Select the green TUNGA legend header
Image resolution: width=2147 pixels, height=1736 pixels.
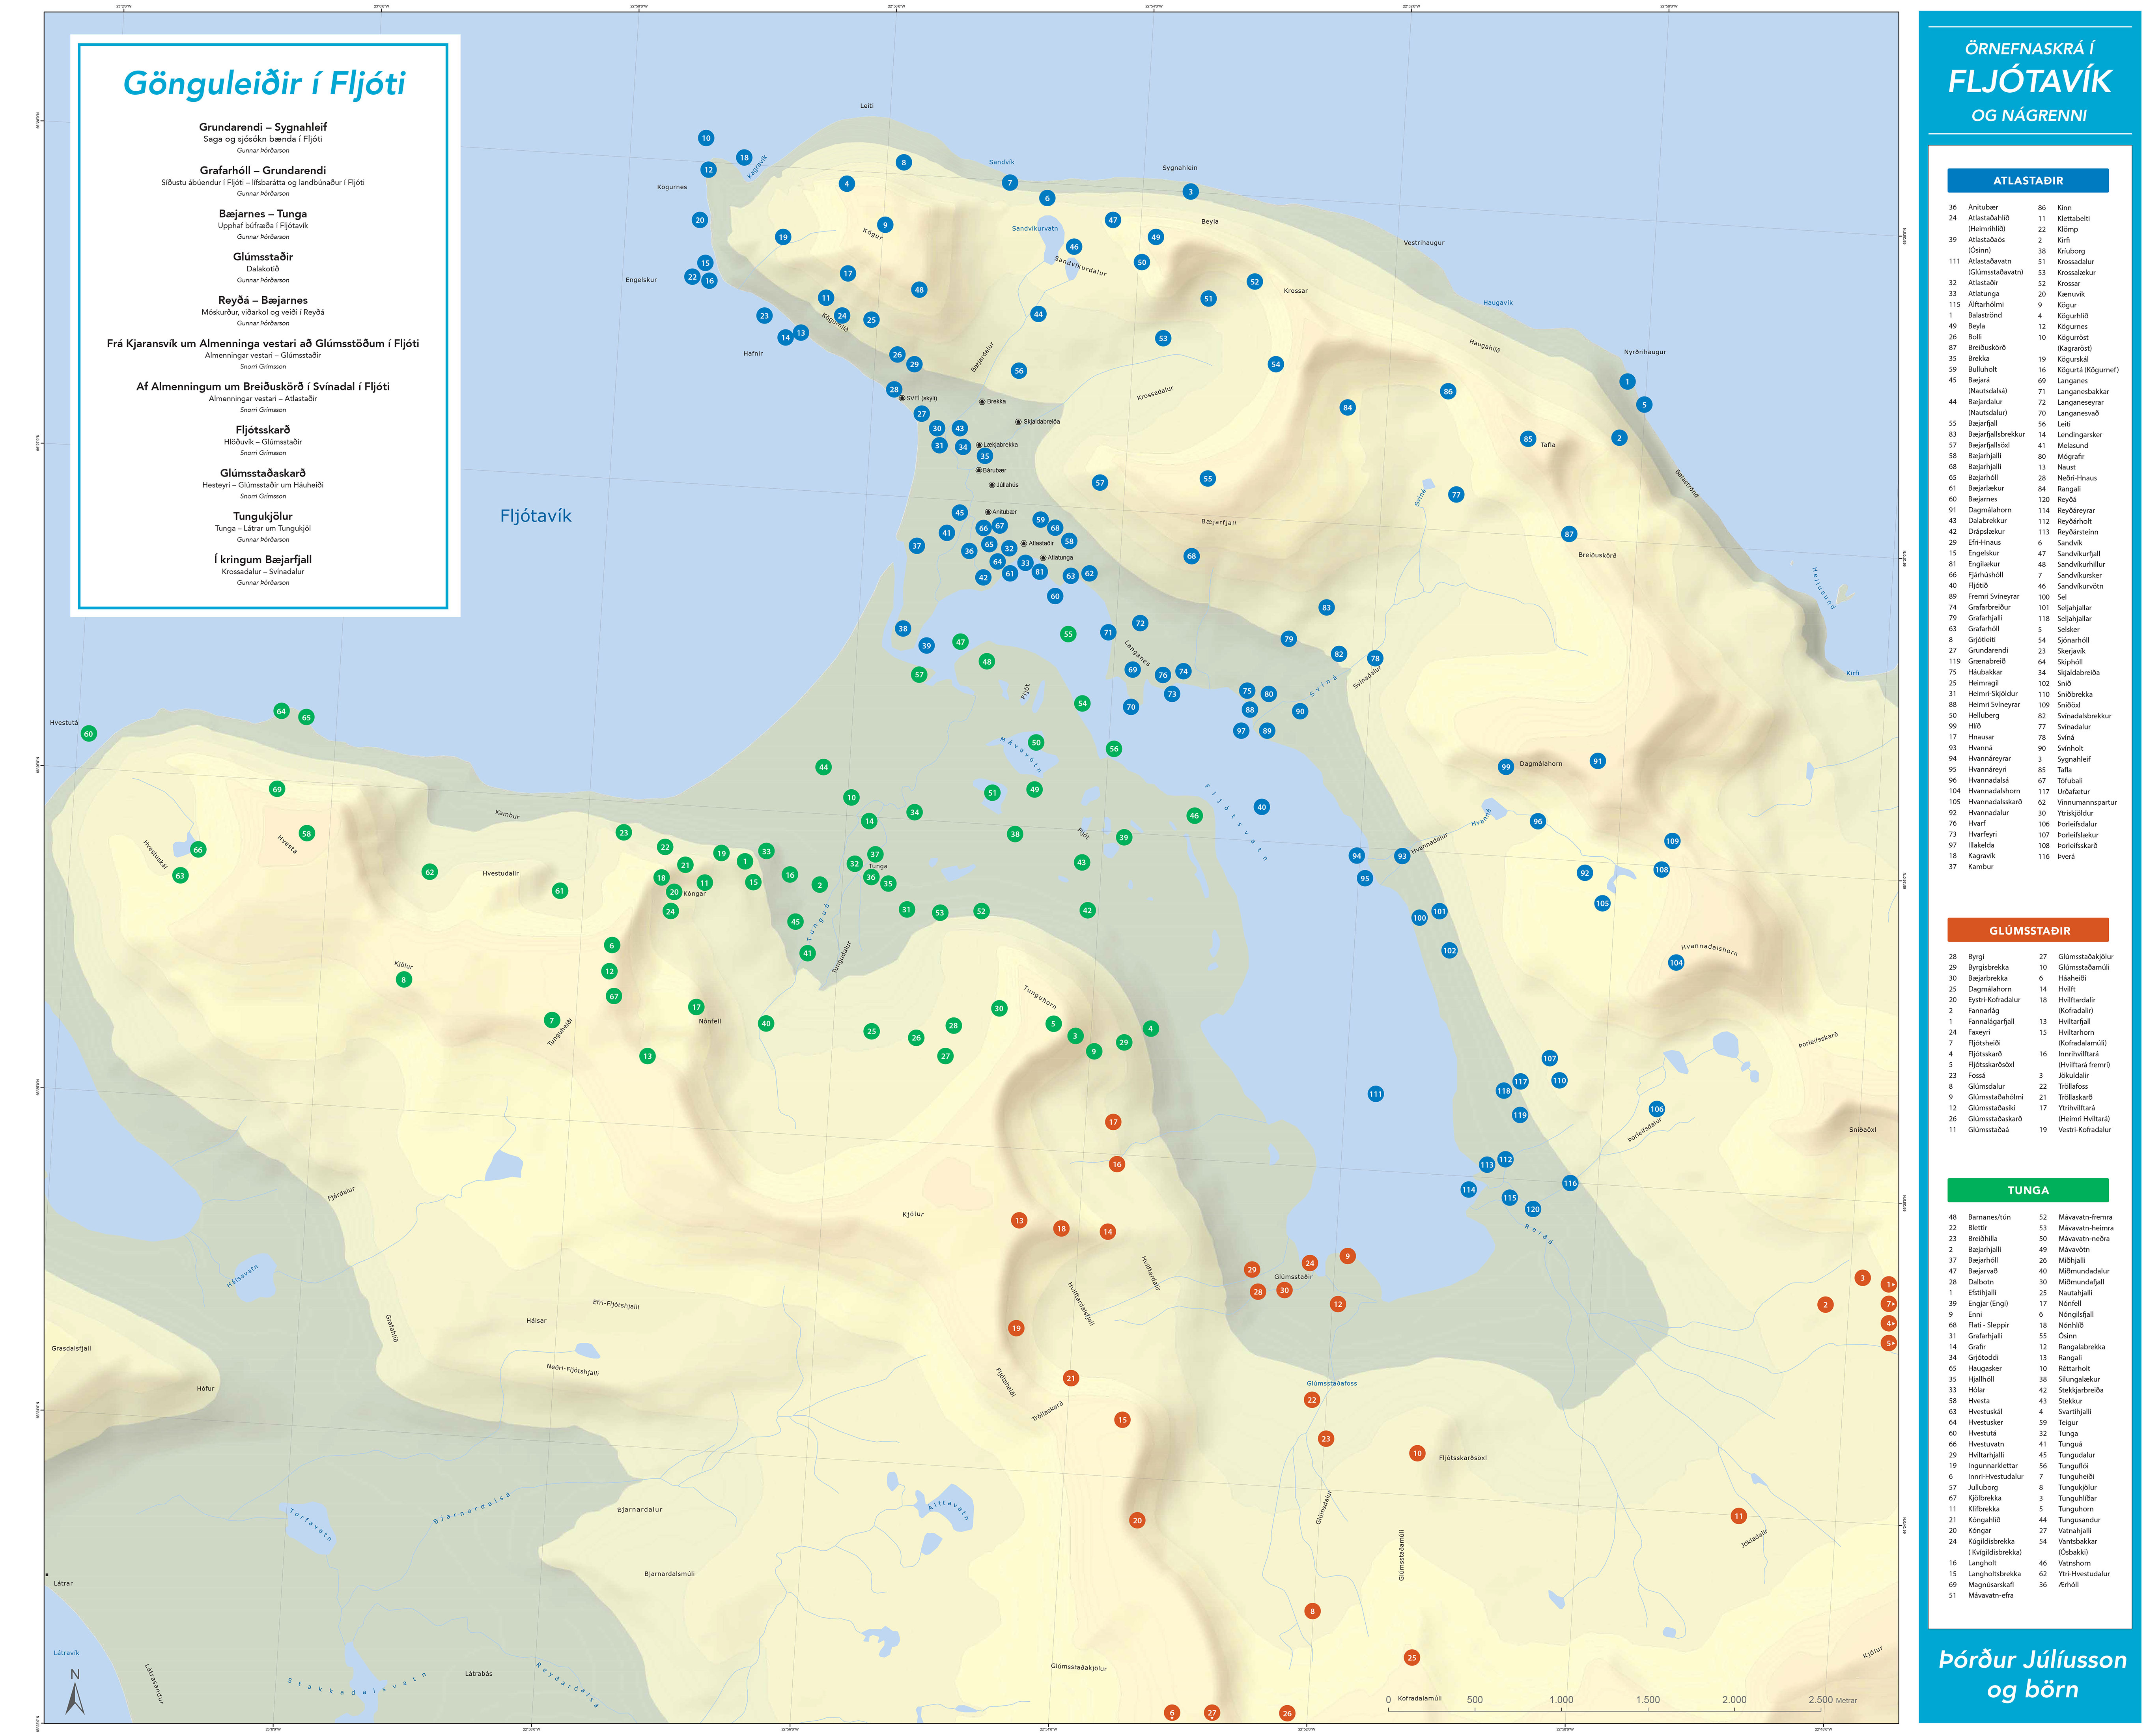pyautogui.click(x=2028, y=1190)
